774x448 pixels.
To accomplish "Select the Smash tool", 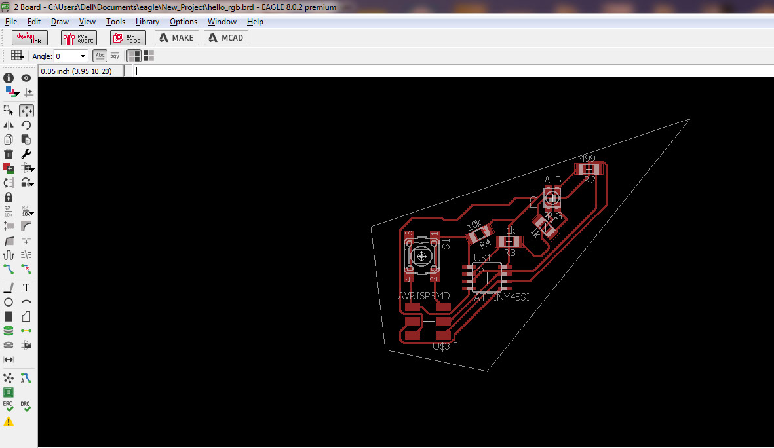I will tap(9, 226).
